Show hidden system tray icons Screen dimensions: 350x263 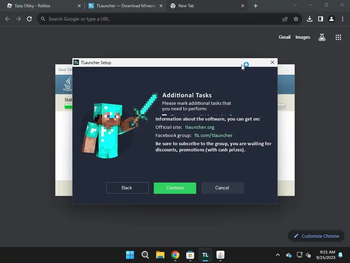(278, 255)
